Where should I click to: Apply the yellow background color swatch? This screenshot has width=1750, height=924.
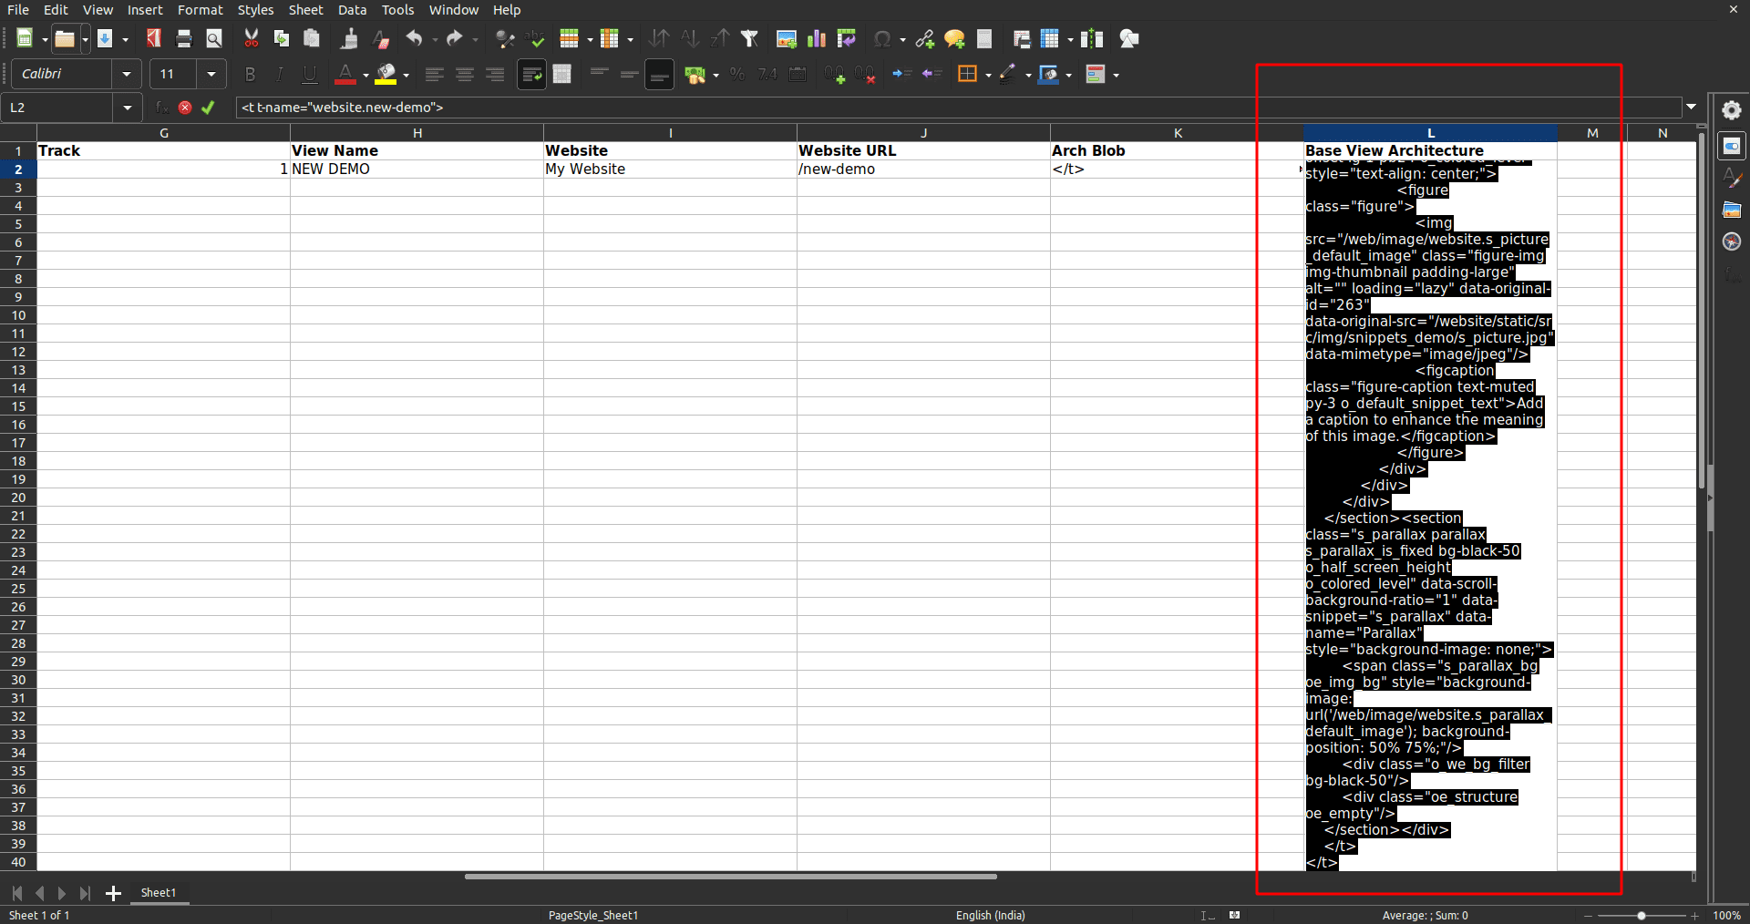386,74
